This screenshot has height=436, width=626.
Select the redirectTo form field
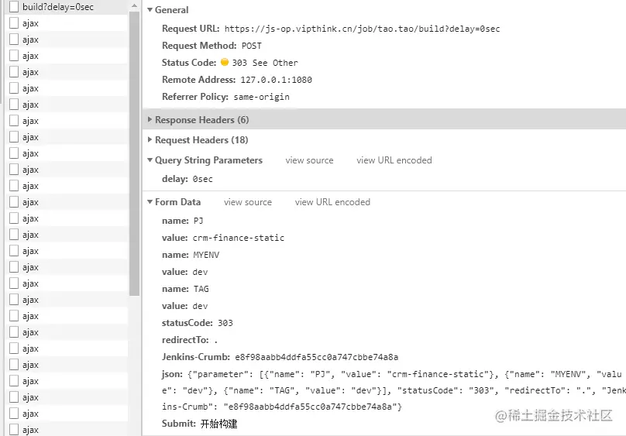190,340
